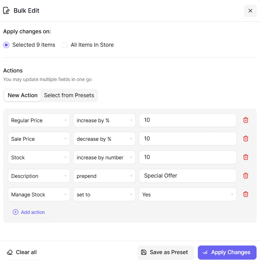The height and width of the screenshot is (262, 260).
Task: Apply the bulk changes
Action: pyautogui.click(x=227, y=252)
